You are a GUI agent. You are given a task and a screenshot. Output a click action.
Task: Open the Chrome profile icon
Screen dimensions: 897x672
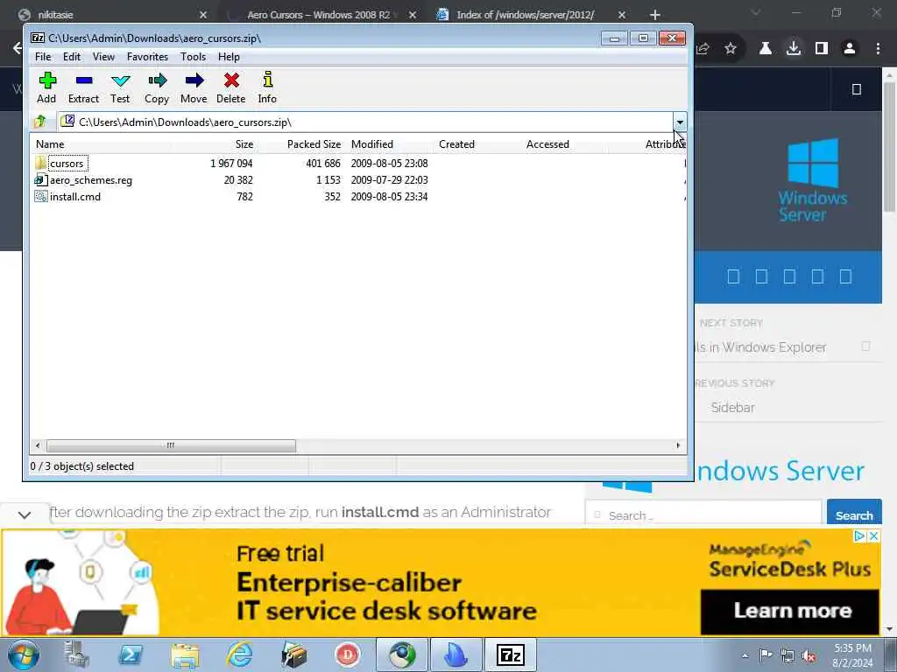(x=850, y=49)
